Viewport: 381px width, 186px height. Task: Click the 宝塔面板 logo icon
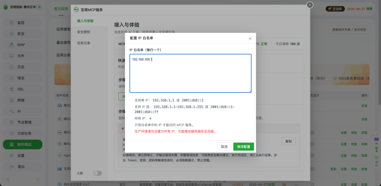(x=6, y=7)
